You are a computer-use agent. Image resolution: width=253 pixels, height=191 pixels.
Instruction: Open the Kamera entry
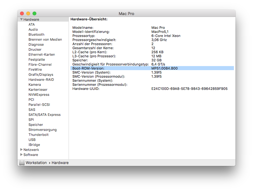pos(35,85)
